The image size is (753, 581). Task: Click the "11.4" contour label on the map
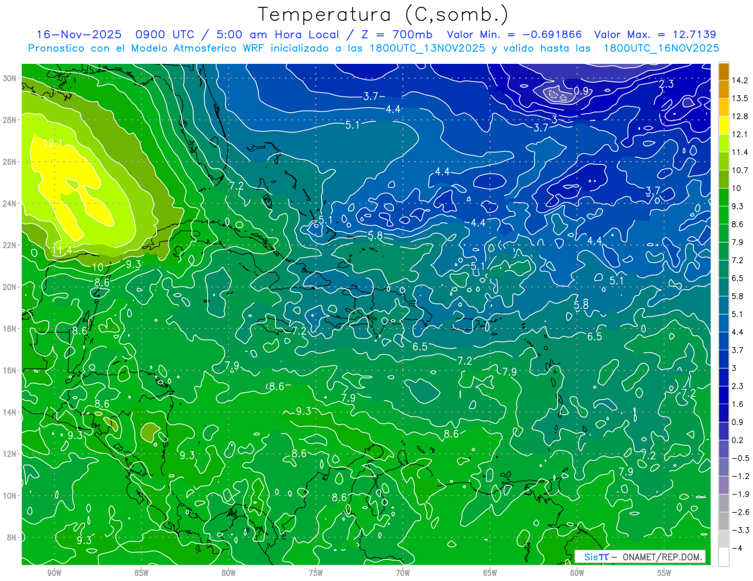click(x=61, y=251)
